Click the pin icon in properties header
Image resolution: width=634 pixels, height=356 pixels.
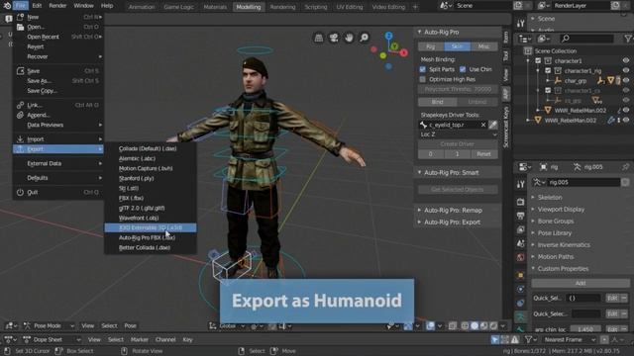(626, 167)
